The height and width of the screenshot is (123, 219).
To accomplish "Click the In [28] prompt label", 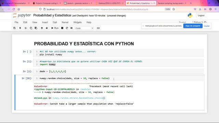I will tap(27, 78).
